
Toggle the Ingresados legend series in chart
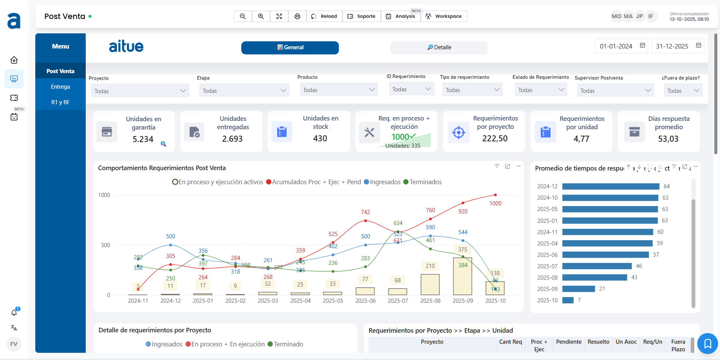pyautogui.click(x=382, y=182)
